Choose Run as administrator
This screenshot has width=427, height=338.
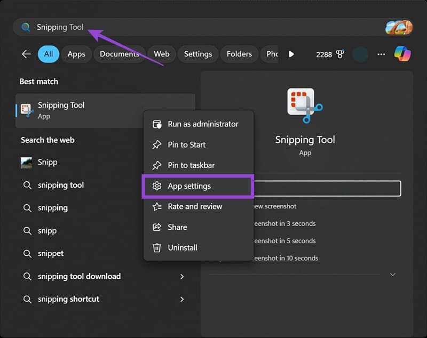199,124
